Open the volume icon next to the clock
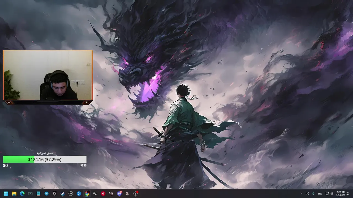353x198 pixels. point(331,194)
